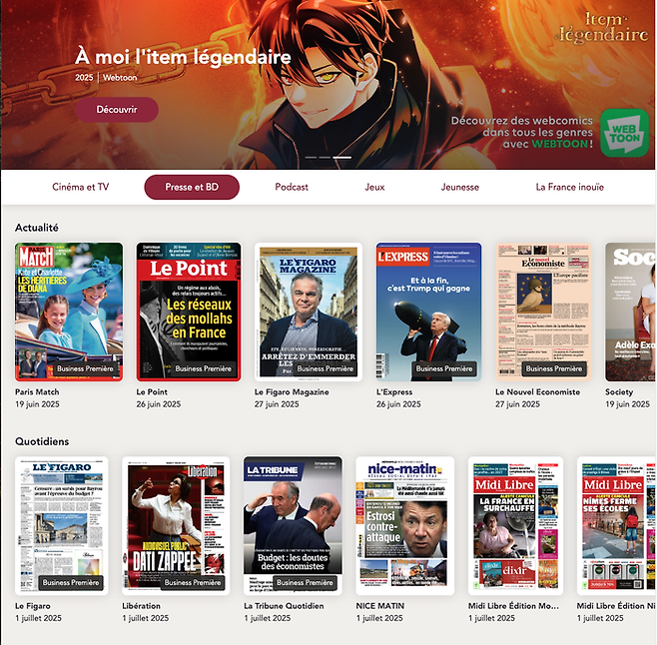The image size is (657, 645).
Task: Open Le Point magazine cover
Action: tap(189, 311)
